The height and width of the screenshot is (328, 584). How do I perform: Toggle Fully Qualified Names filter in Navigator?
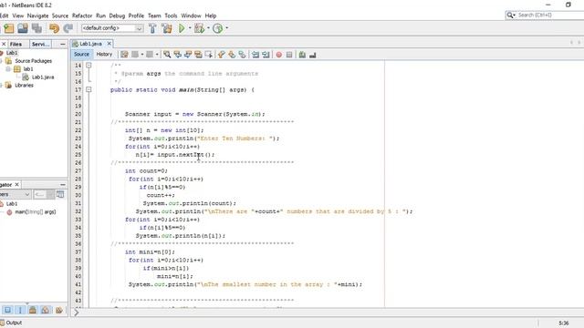[58, 310]
